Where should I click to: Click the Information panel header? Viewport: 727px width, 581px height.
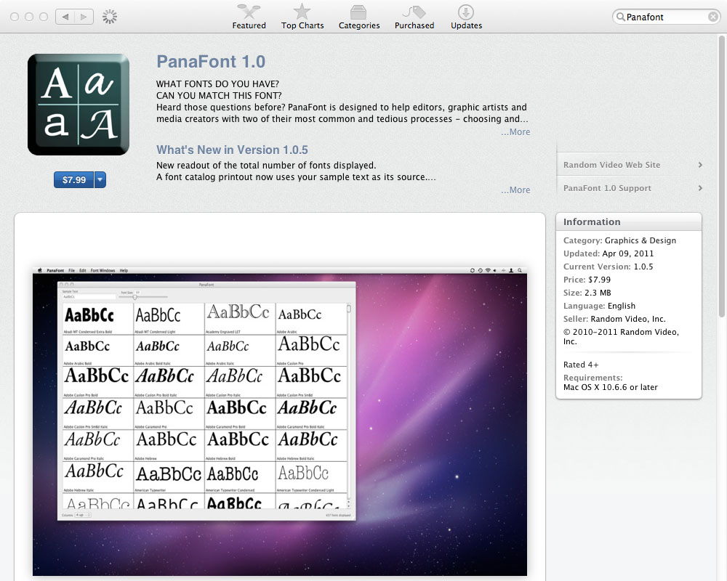pyautogui.click(x=629, y=222)
